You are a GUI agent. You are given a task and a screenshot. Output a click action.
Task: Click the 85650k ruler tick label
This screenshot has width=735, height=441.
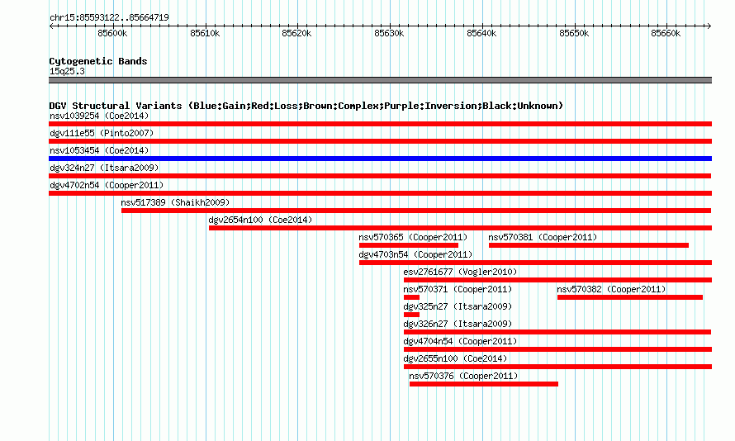(x=574, y=33)
